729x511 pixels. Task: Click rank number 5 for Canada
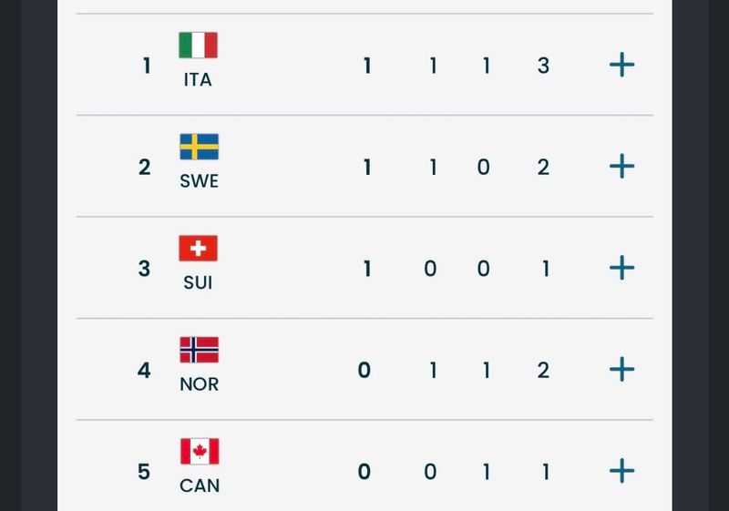tap(144, 472)
